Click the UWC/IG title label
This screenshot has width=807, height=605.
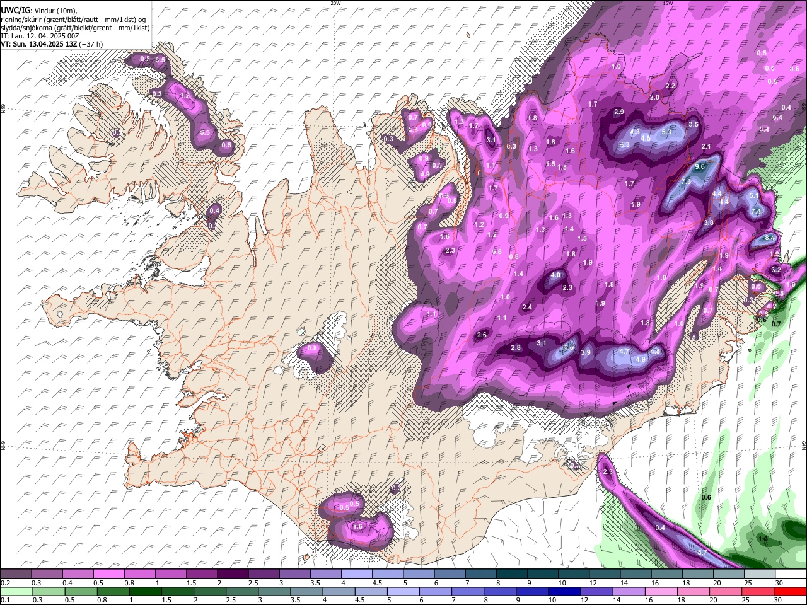(x=15, y=11)
